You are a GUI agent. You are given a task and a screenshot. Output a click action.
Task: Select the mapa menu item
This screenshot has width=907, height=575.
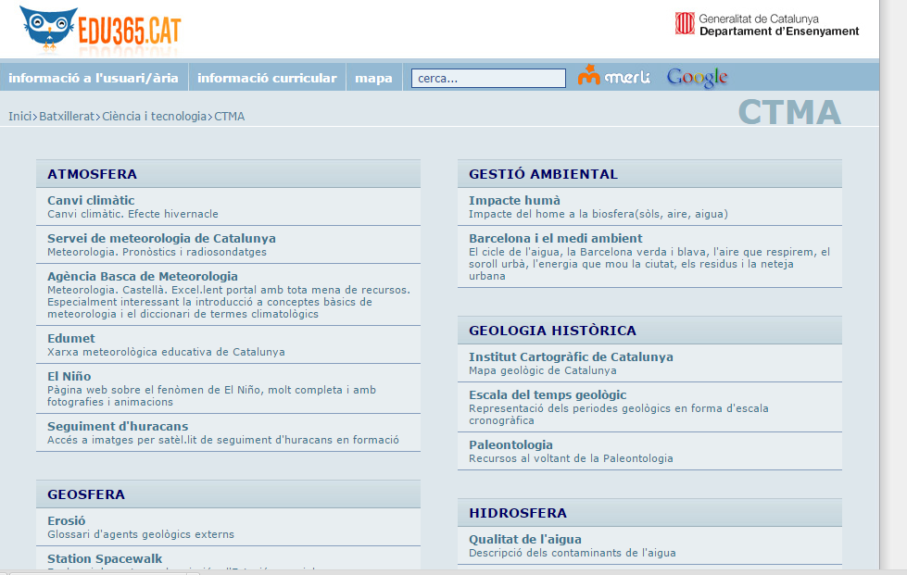(373, 78)
